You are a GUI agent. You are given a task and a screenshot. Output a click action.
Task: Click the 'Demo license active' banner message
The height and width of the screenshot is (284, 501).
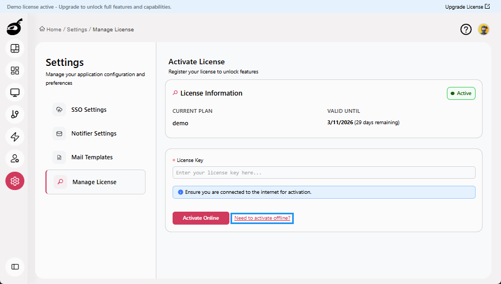(89, 6)
